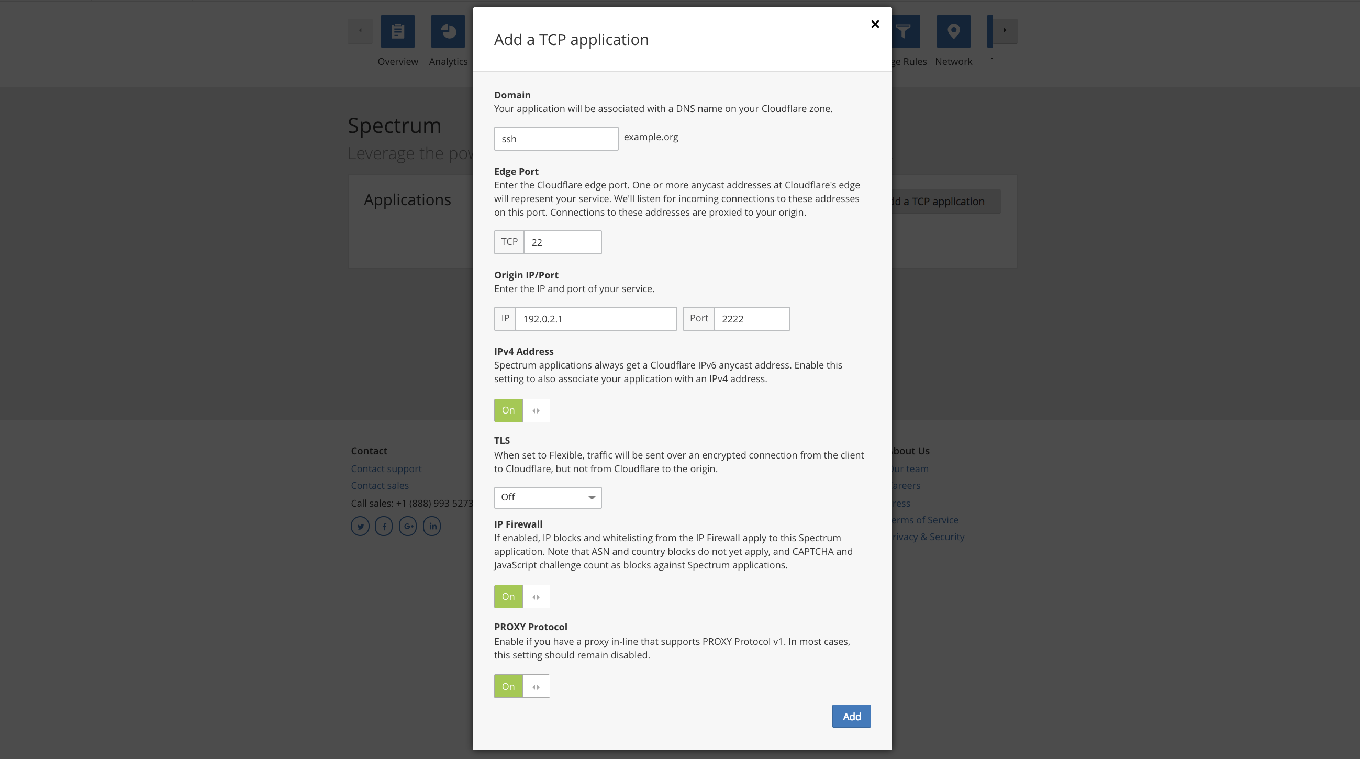This screenshot has width=1360, height=759.
Task: Enter origin IP address in IP field
Action: 596,318
